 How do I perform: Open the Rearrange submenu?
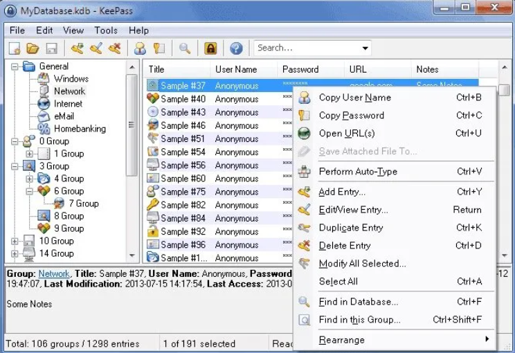point(394,340)
